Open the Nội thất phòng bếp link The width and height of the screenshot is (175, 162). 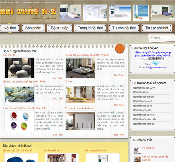(142, 106)
